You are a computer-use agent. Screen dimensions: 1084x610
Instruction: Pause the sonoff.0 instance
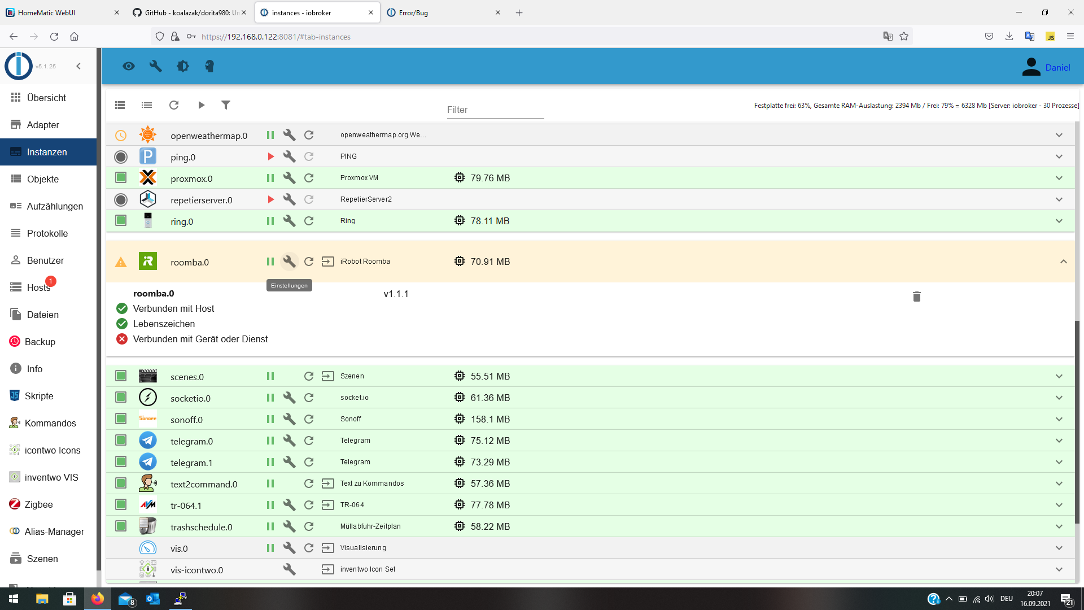pos(270,419)
